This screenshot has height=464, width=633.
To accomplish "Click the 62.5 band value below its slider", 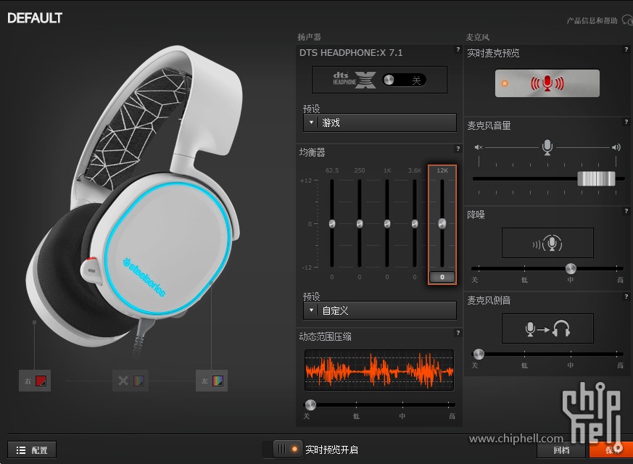I will (x=332, y=277).
